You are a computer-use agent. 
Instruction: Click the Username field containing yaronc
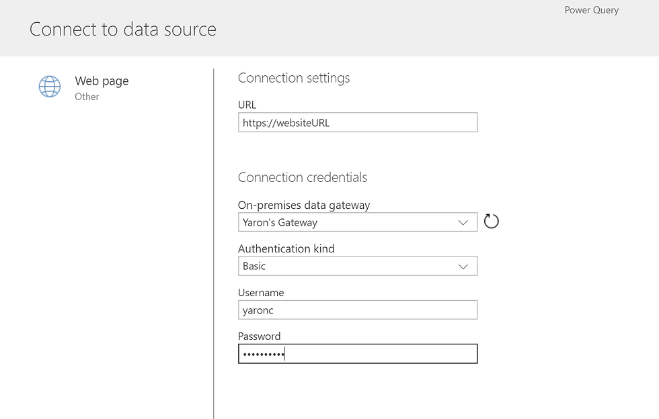pos(358,310)
